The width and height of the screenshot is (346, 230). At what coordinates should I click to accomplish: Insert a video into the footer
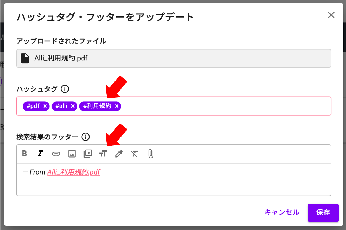88,154
